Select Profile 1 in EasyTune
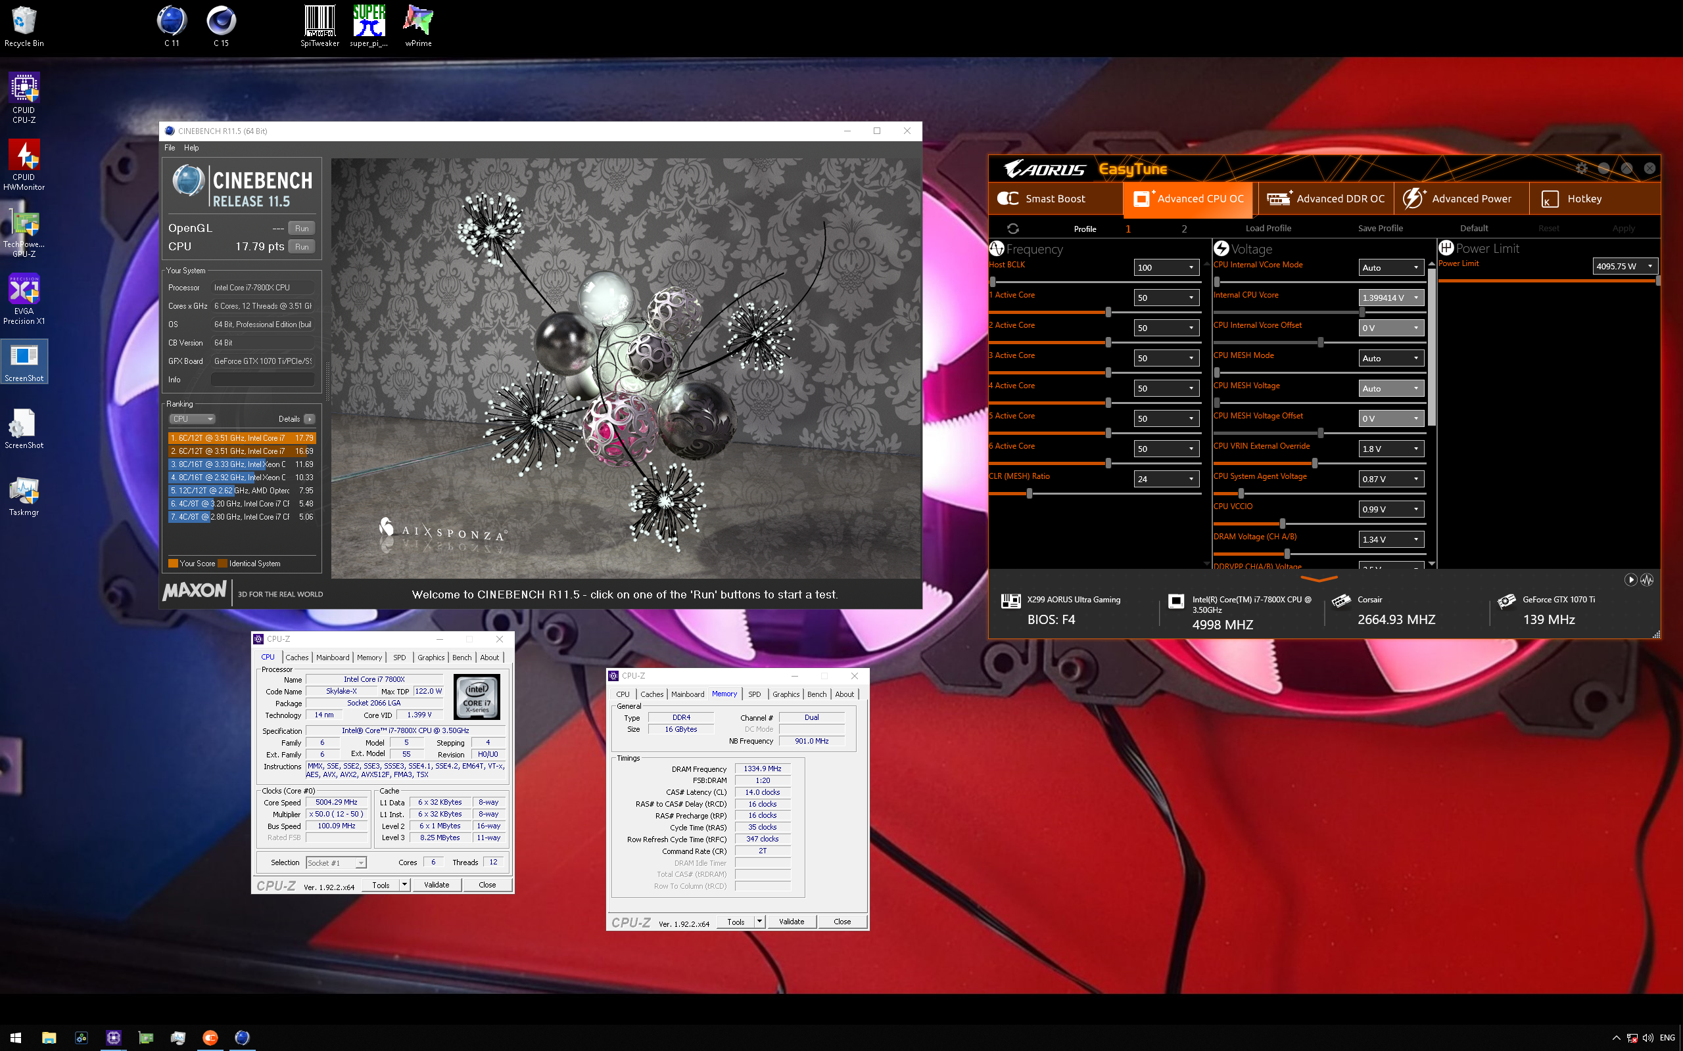Image resolution: width=1683 pixels, height=1051 pixels. (x=1127, y=228)
